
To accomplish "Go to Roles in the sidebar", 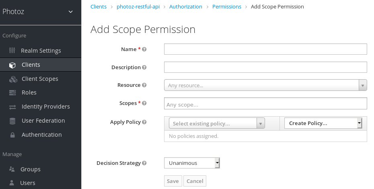I will click(x=29, y=92).
